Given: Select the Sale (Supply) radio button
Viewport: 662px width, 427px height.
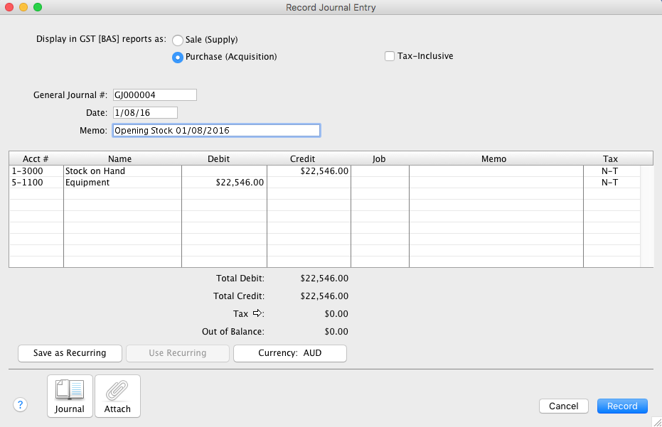Looking at the screenshot, I should click(178, 40).
